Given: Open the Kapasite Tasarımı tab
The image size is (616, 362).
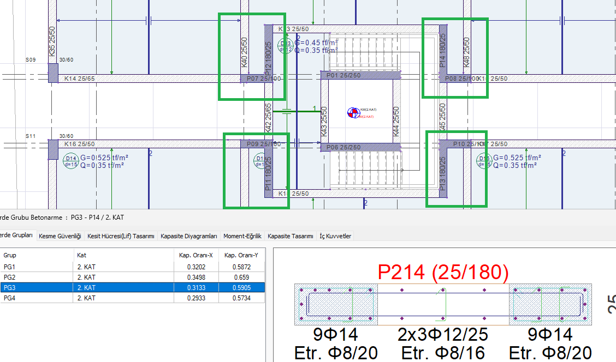Looking at the screenshot, I should pos(291,236).
